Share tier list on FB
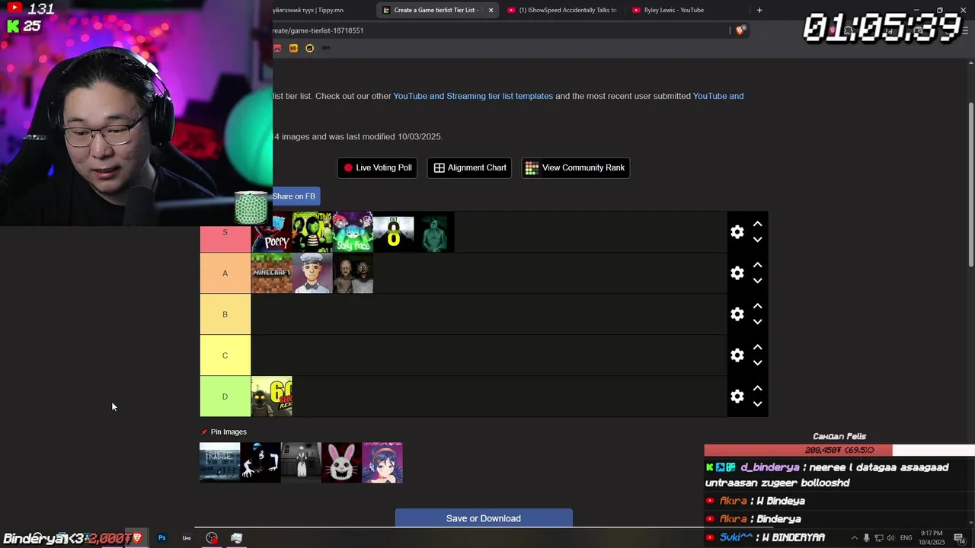 pyautogui.click(x=295, y=196)
